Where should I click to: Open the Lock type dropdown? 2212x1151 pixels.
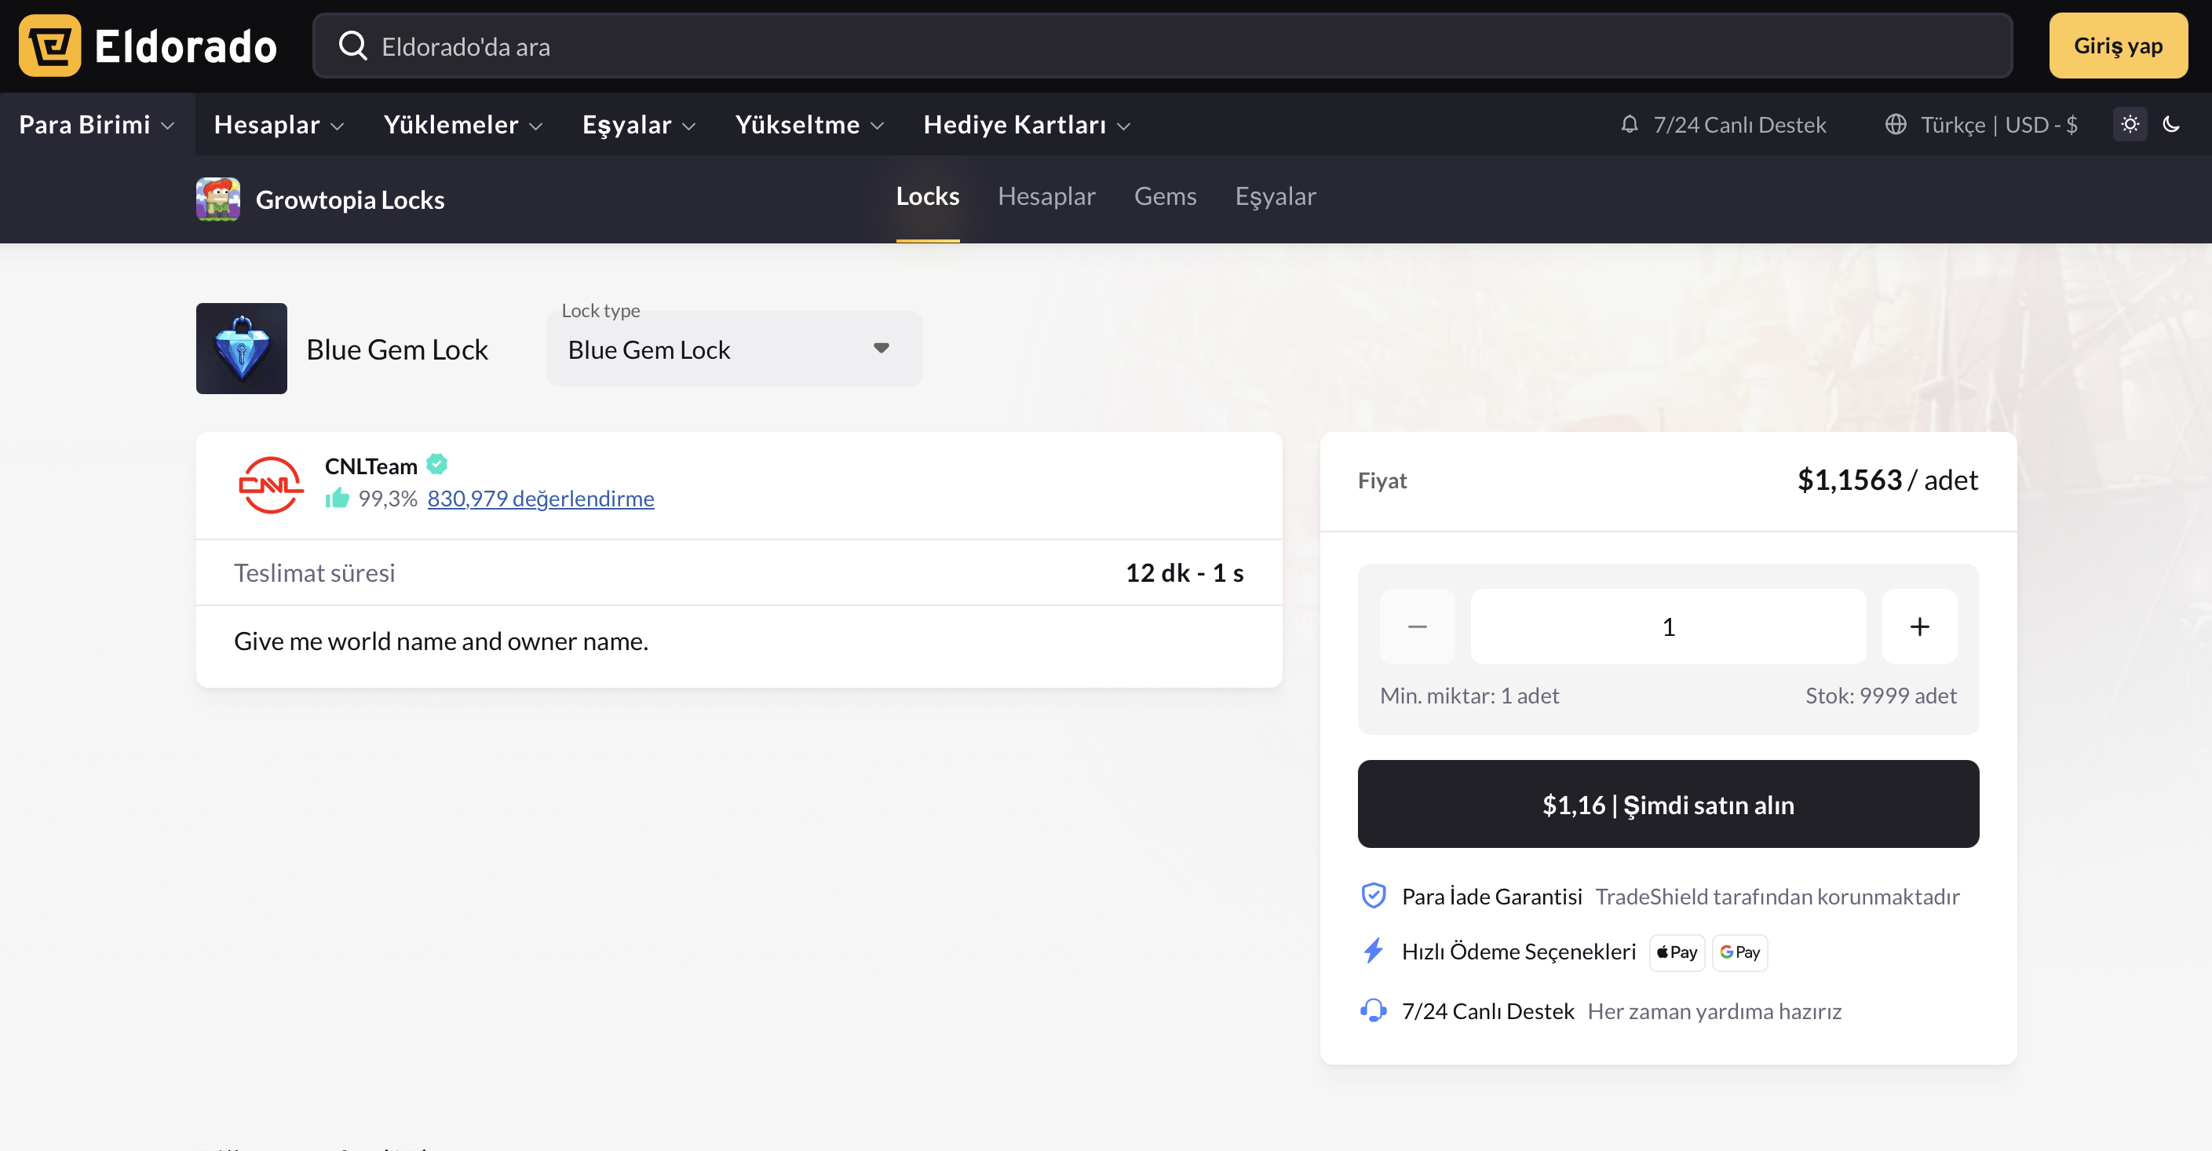click(734, 349)
